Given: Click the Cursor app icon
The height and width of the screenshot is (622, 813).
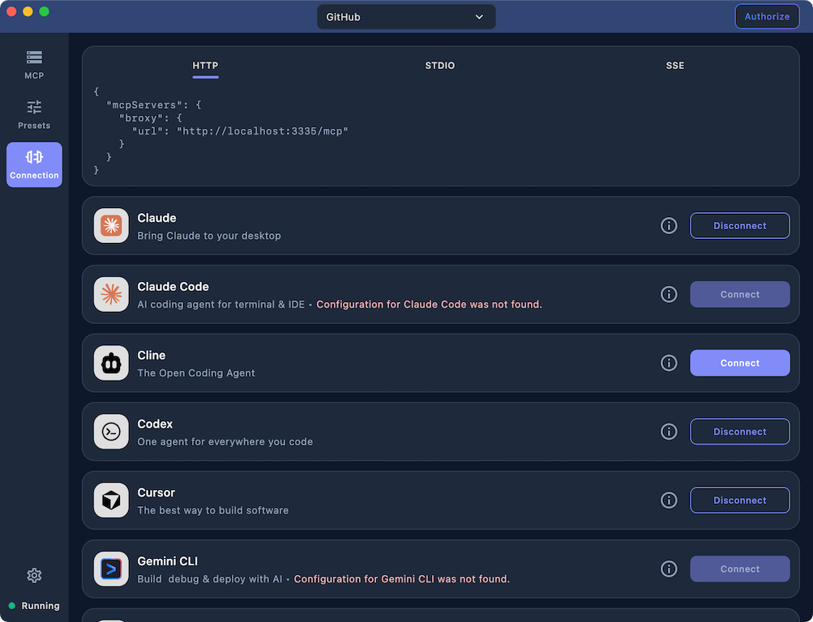Looking at the screenshot, I should 110,500.
